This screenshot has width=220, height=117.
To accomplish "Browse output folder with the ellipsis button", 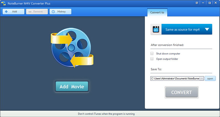I will [202, 78].
